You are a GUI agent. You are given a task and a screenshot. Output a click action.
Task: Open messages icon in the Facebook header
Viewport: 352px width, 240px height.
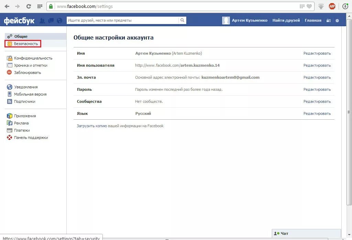tap(51, 21)
